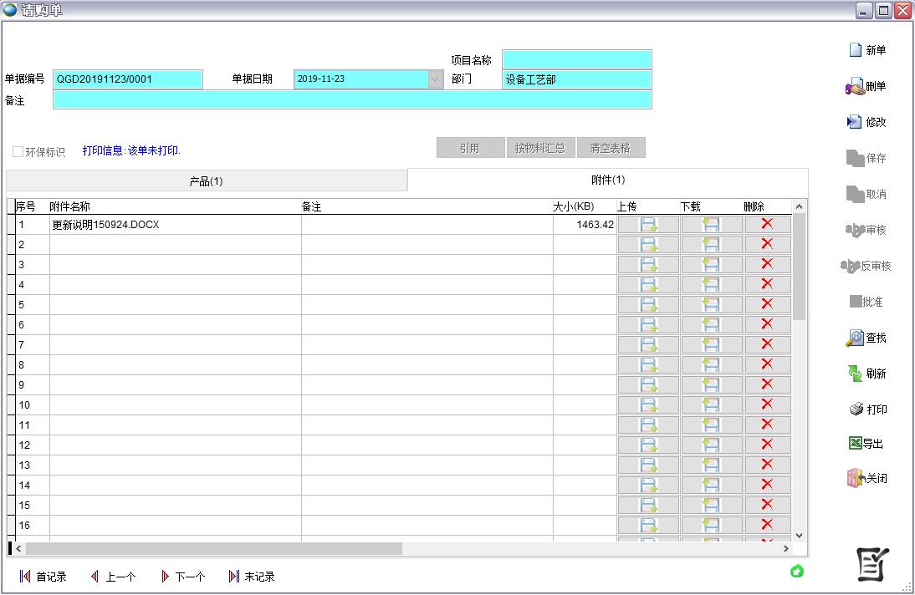This screenshot has width=915, height=595.
Task: Click the 刷新 refresh icon
Action: [x=855, y=374]
